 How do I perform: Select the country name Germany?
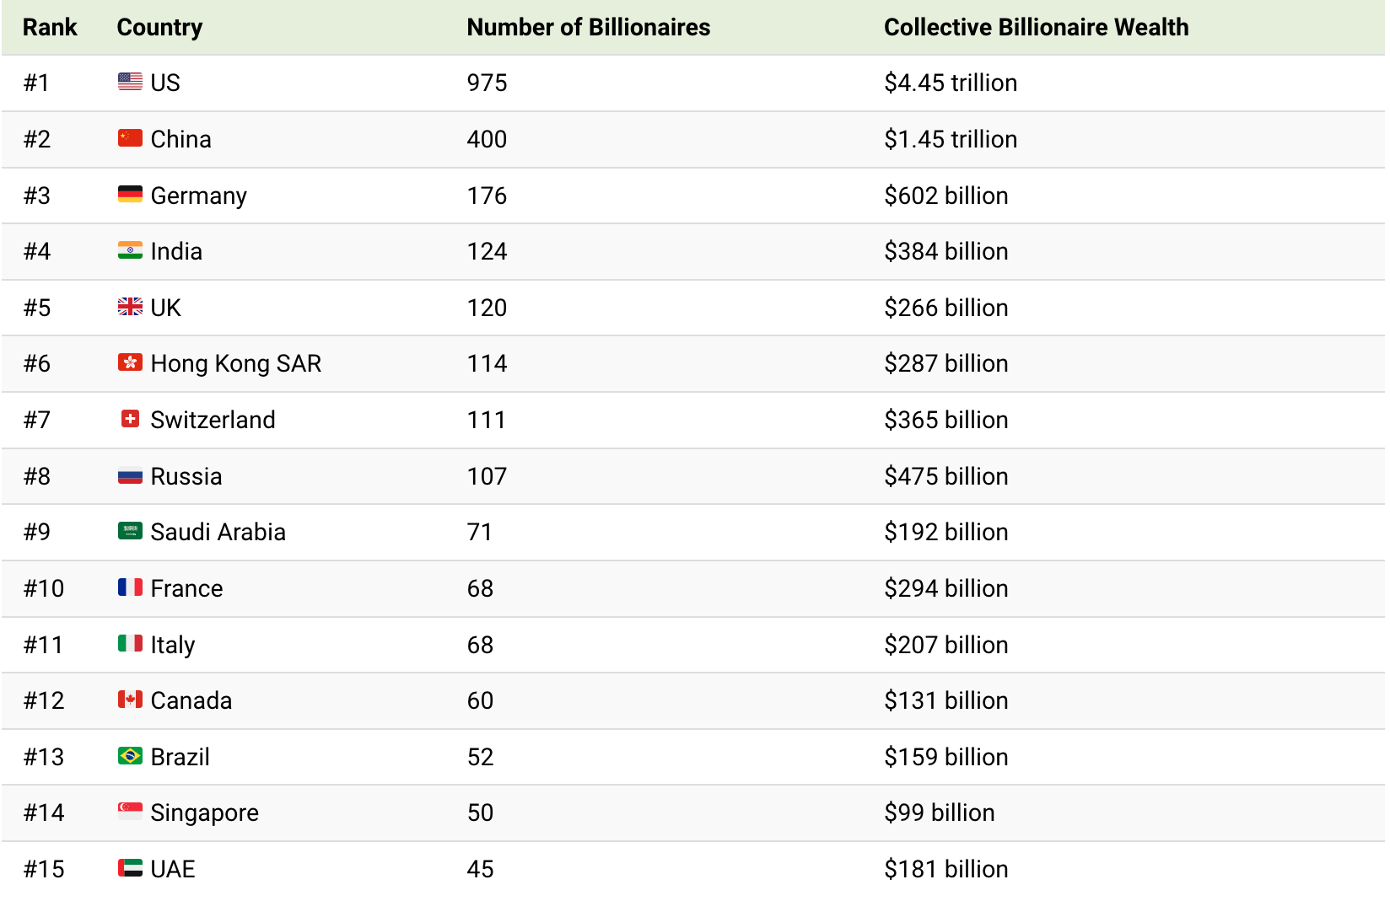199,196
